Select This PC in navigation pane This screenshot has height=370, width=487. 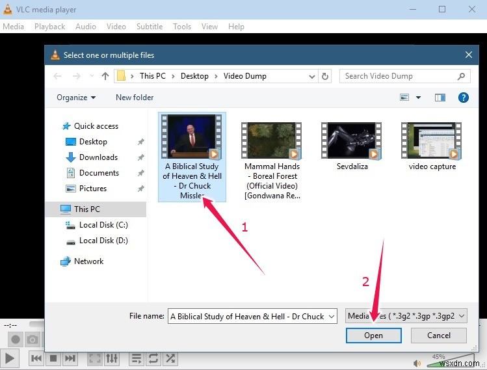click(96, 209)
